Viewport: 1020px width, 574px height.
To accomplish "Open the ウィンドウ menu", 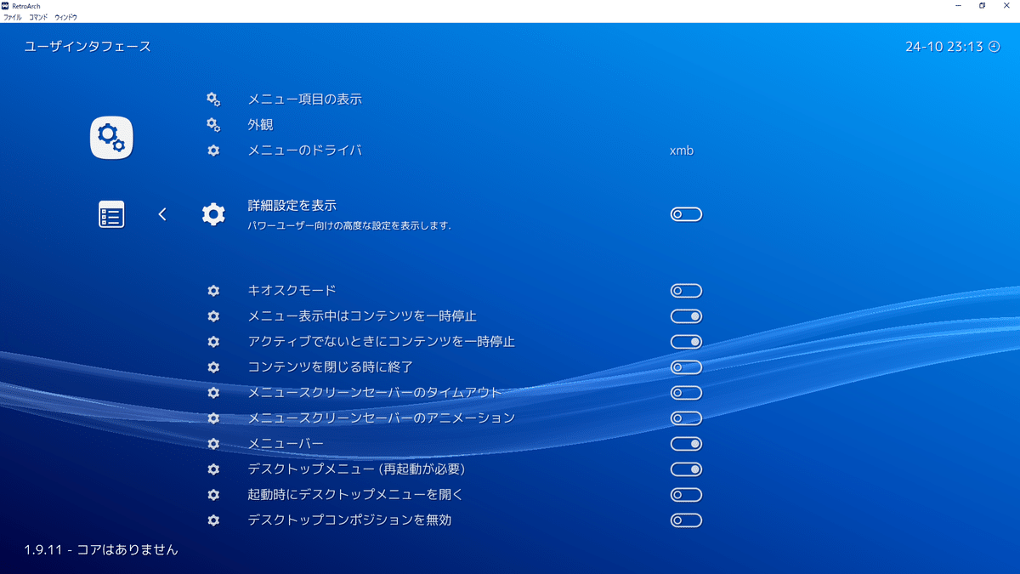I will click(x=65, y=17).
